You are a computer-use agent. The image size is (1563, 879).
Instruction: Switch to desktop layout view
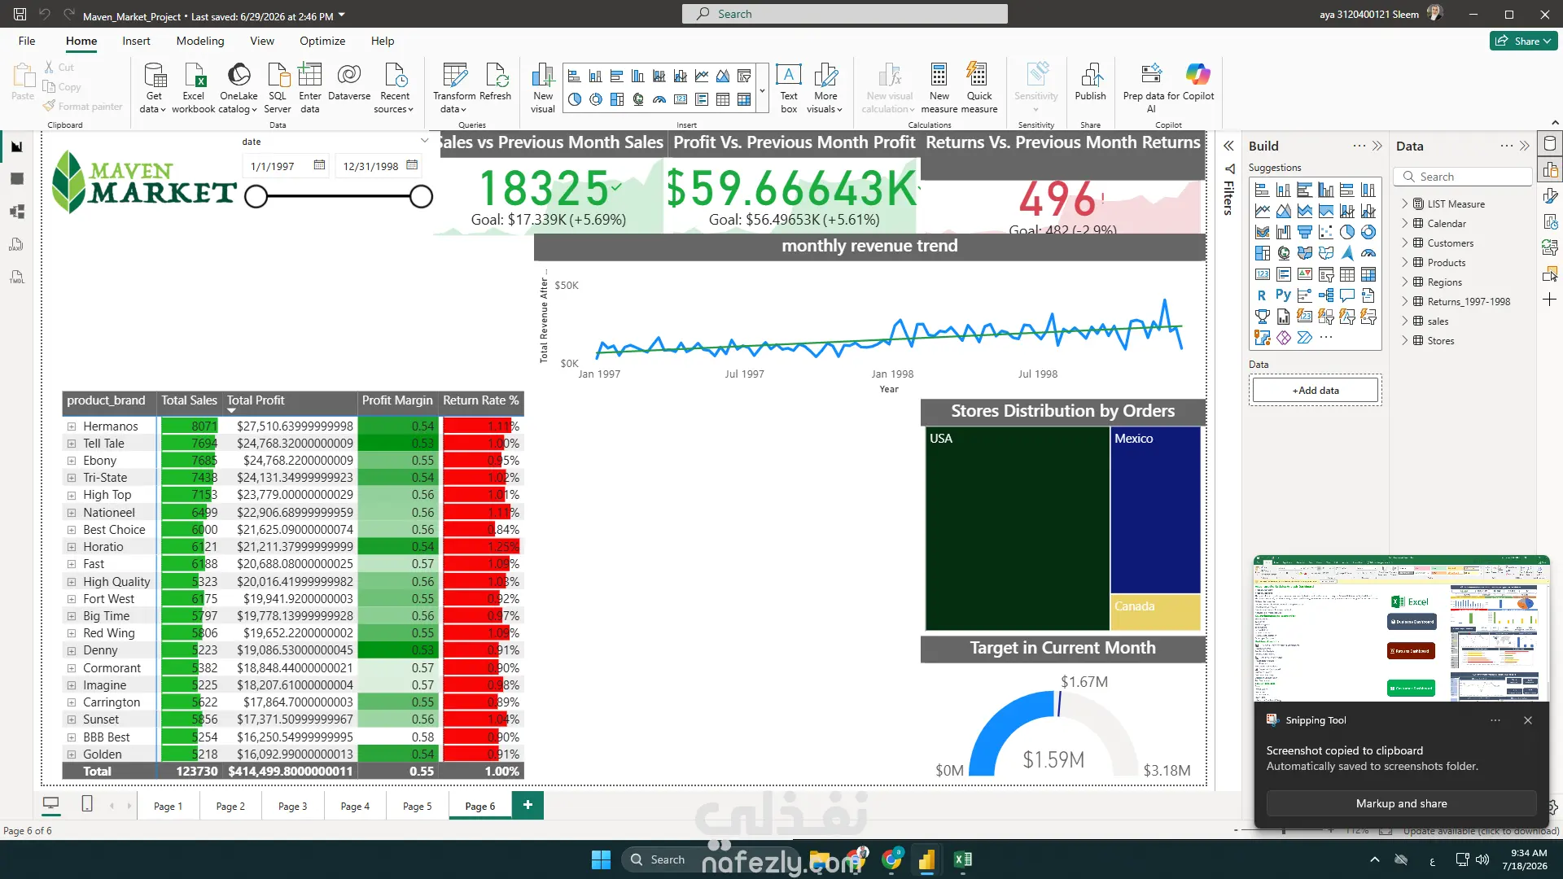[51, 805]
